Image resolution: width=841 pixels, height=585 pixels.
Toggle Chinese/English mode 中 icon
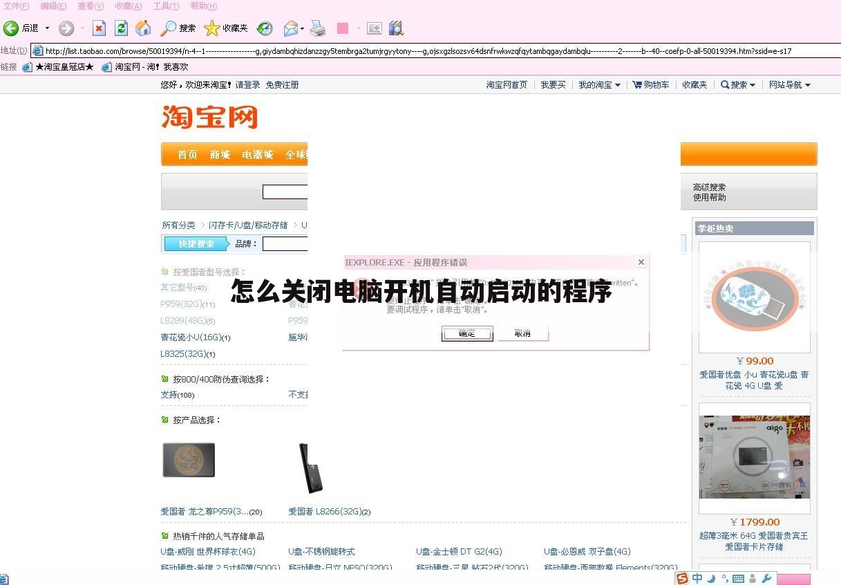tap(698, 578)
